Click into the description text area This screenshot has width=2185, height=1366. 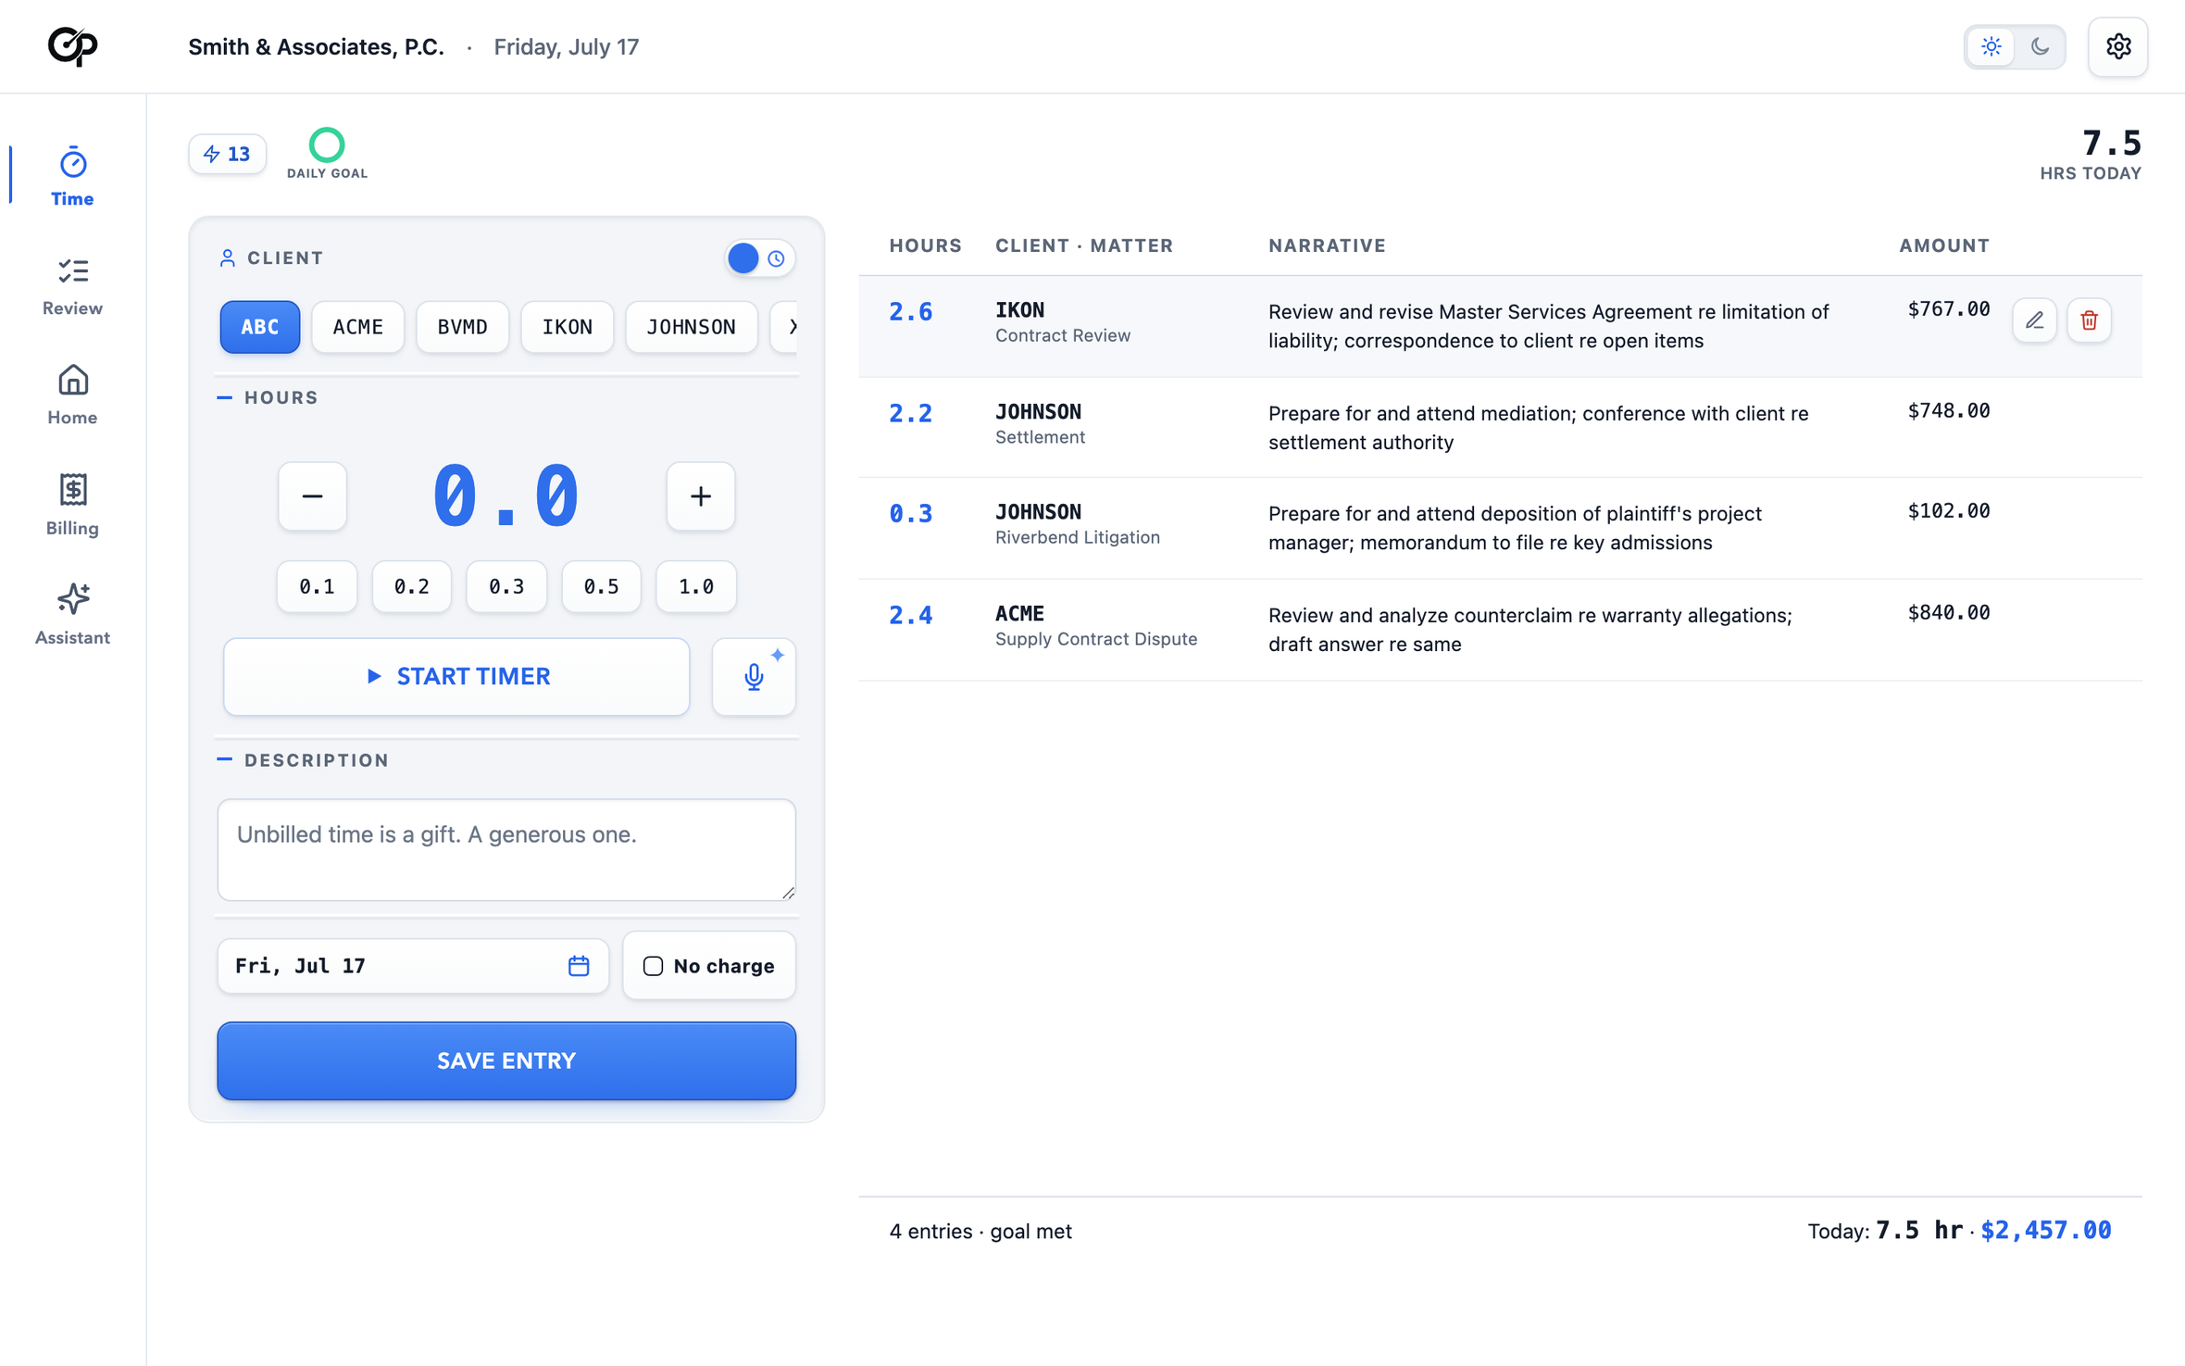click(x=506, y=849)
